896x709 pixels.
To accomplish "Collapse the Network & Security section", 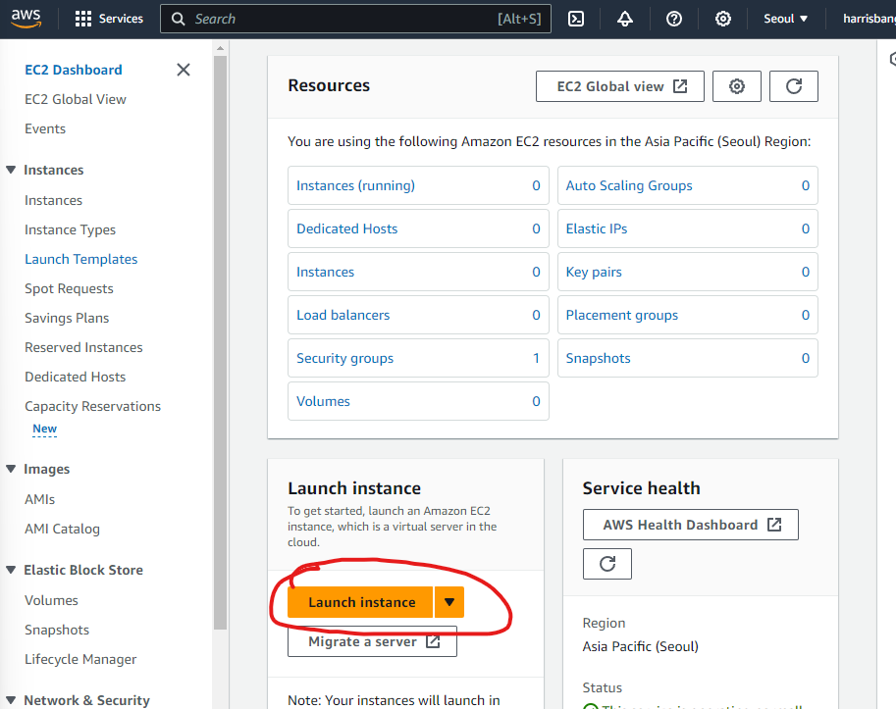I will [11, 700].
